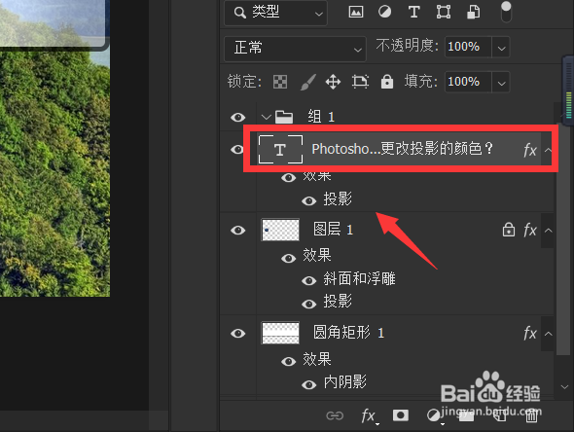Select 效果 entry under 圆角矩形 1
This screenshot has width=574, height=432.
317,359
